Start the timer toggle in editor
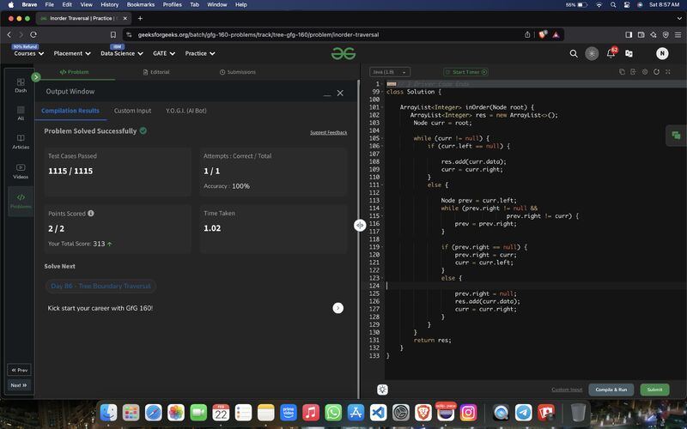Viewport: 687px width, 429px height. point(466,72)
